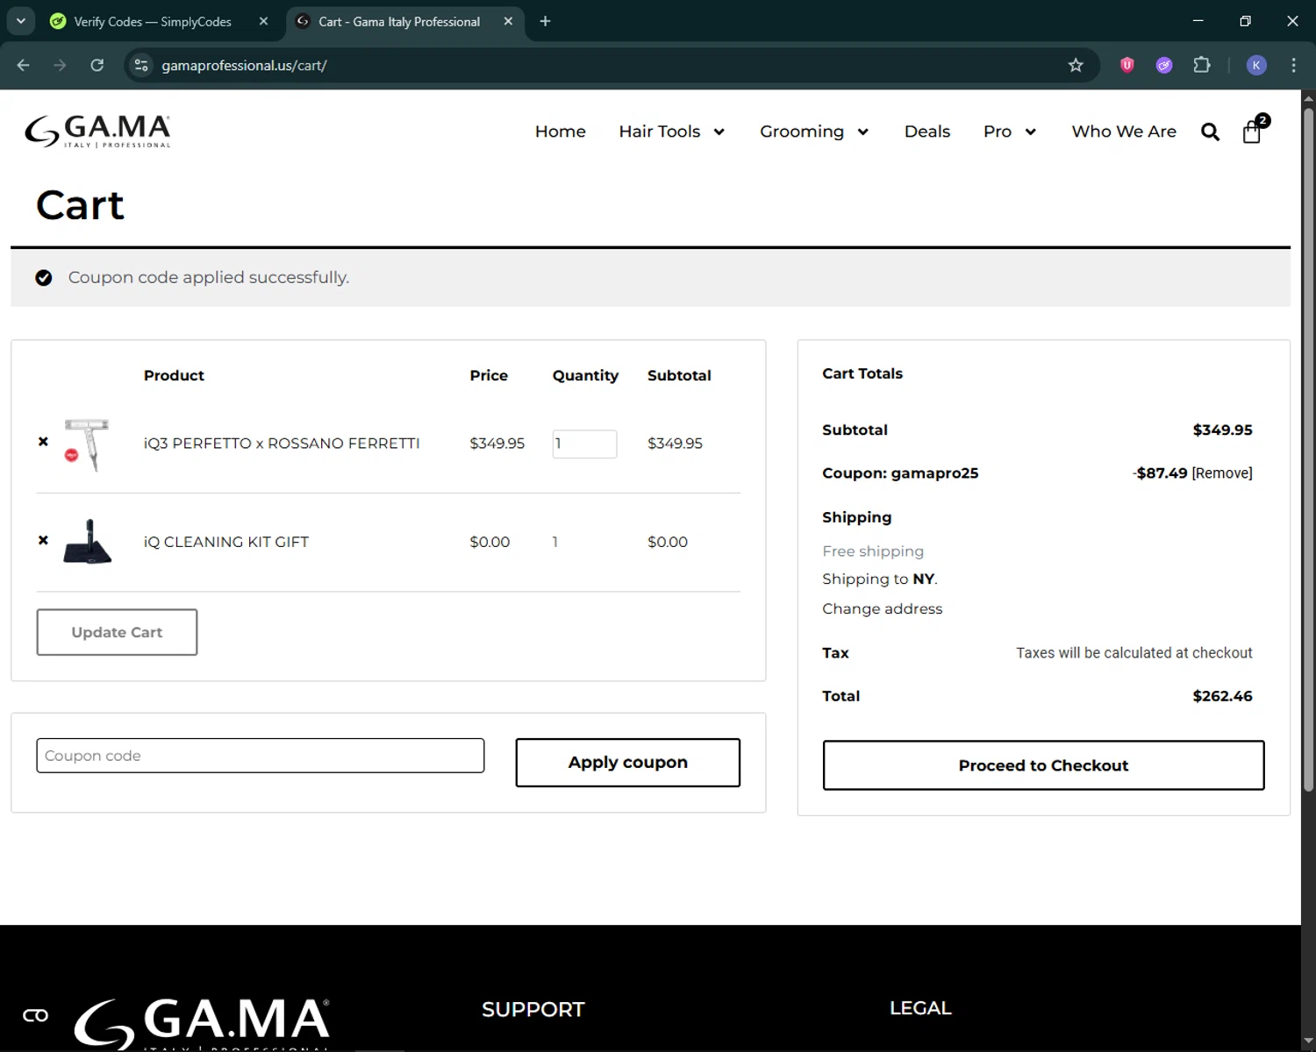Bookmark this page with star icon

pyautogui.click(x=1076, y=65)
